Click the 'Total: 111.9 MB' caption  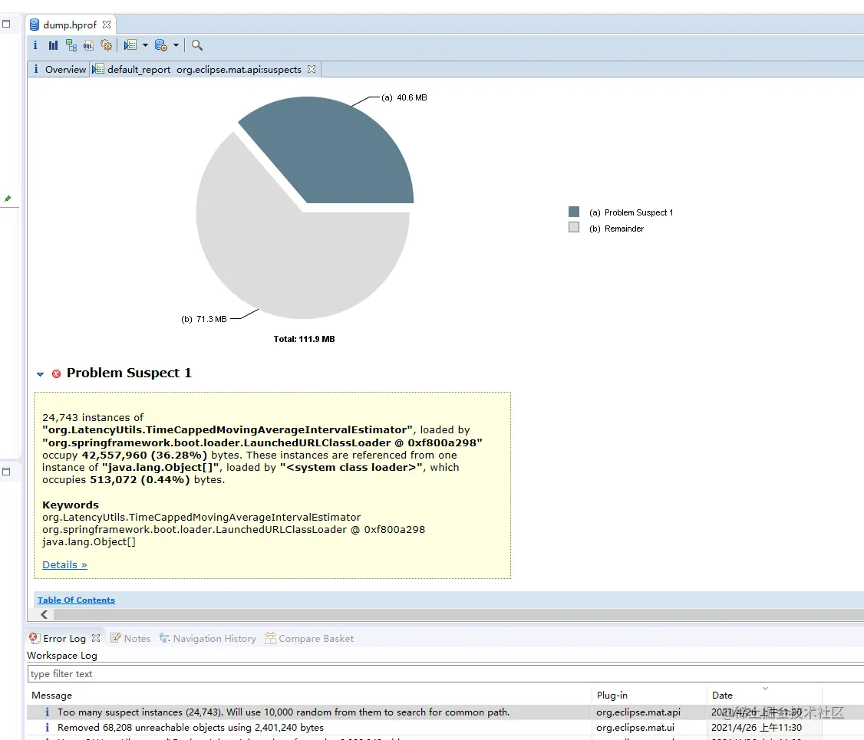point(304,339)
